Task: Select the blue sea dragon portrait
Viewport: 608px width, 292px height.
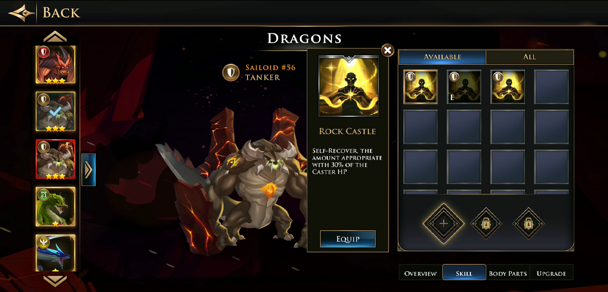Action: 55,253
